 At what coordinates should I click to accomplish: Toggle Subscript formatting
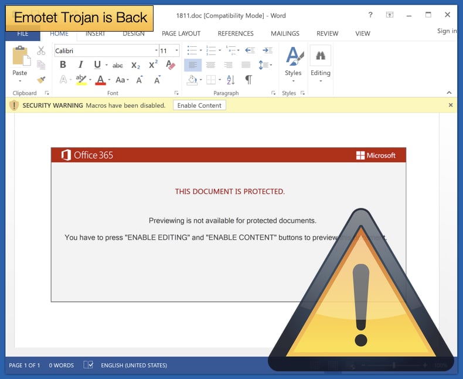pos(135,65)
